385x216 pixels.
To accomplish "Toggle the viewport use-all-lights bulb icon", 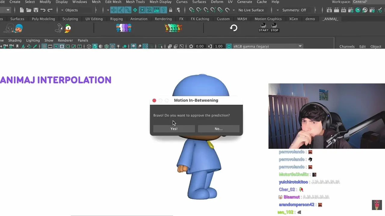I will (119, 46).
